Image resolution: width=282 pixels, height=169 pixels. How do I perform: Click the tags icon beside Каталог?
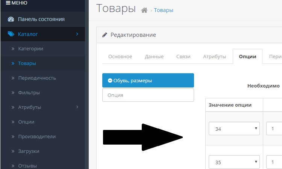[x=11, y=34]
